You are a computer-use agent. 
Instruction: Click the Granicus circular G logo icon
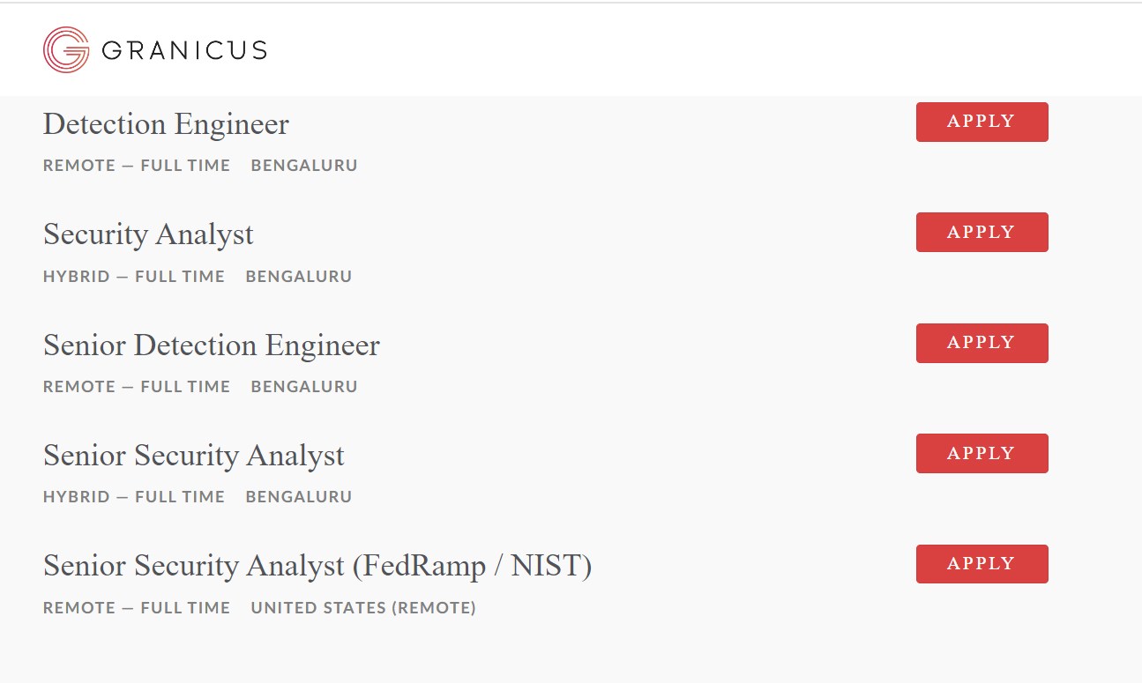(x=66, y=49)
